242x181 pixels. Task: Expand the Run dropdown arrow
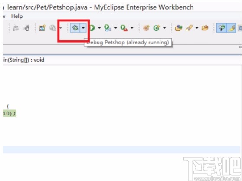(x=99, y=28)
